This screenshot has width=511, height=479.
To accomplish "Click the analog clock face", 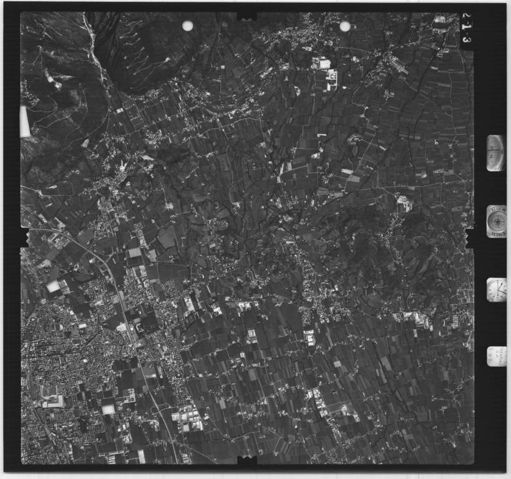I will click(497, 290).
